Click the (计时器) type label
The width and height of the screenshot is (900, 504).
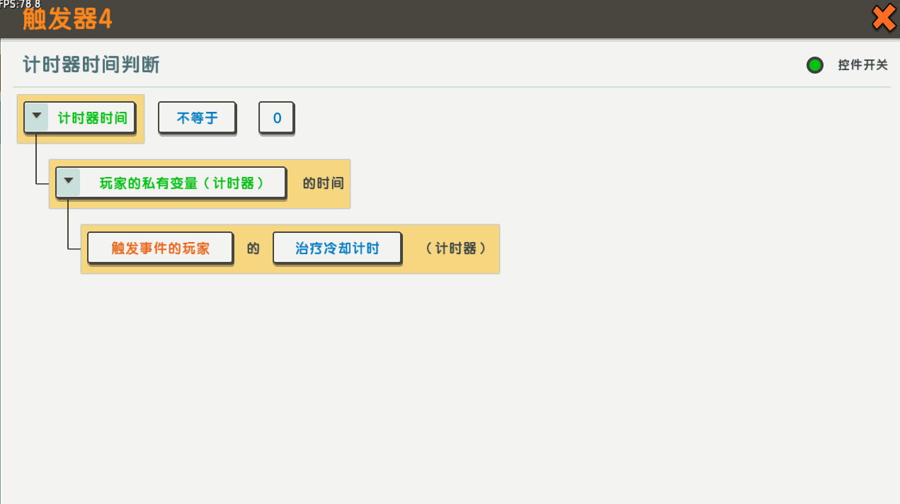455,248
